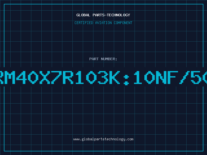Click the large letter K before the colon

click(115, 78)
